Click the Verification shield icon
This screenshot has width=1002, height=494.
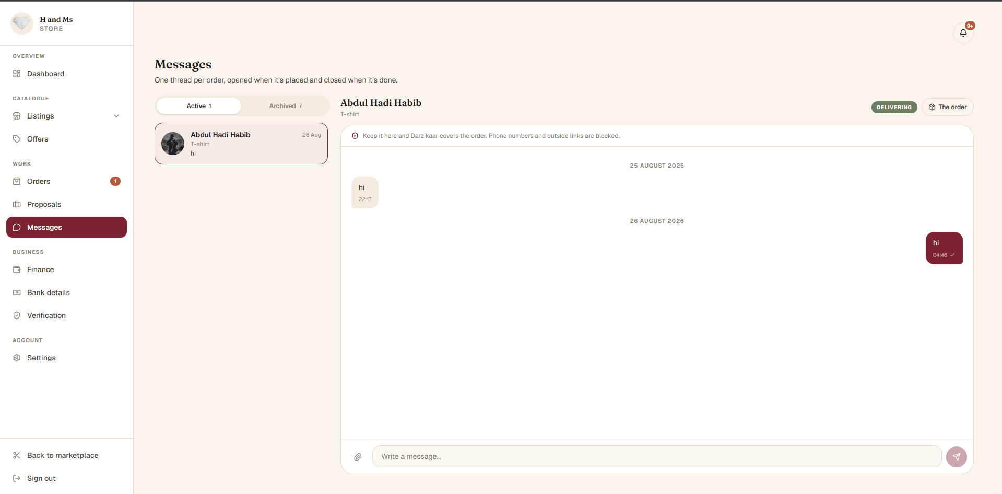(x=17, y=315)
